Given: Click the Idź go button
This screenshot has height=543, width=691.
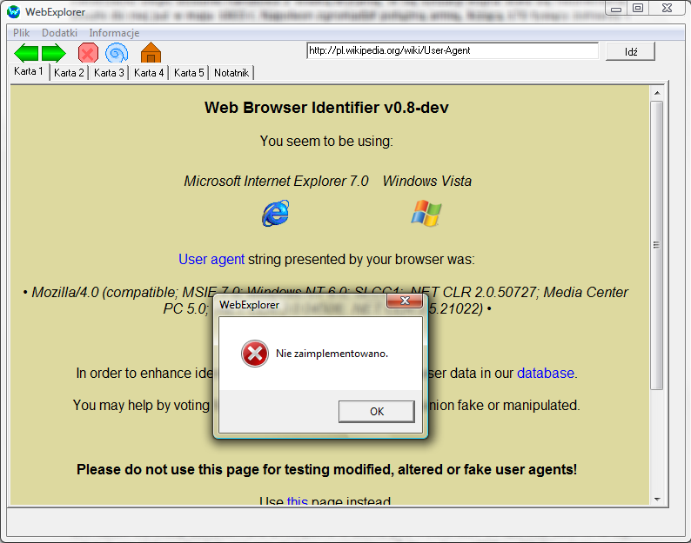Looking at the screenshot, I should click(x=631, y=51).
